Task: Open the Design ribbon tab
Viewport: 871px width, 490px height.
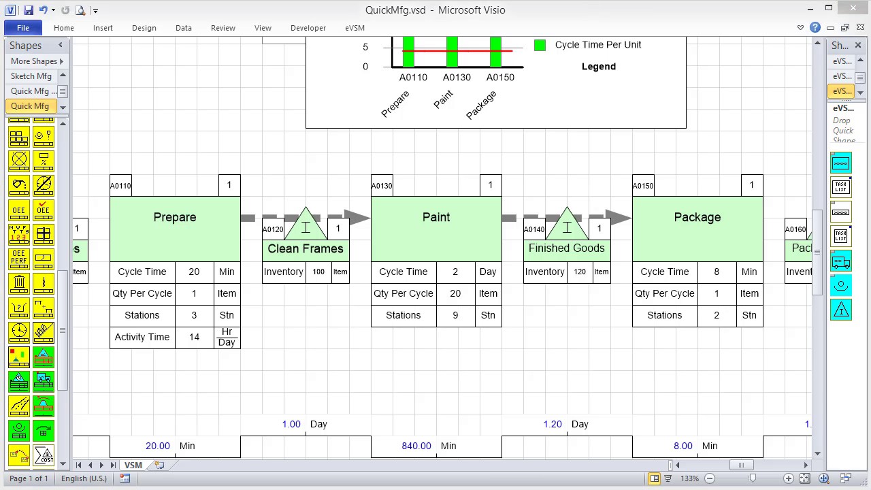Action: point(144,28)
